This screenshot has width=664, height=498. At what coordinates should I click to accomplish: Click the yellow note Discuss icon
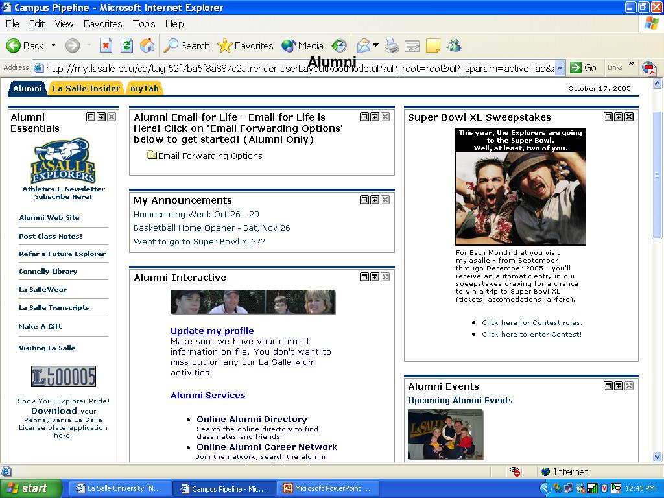[433, 45]
